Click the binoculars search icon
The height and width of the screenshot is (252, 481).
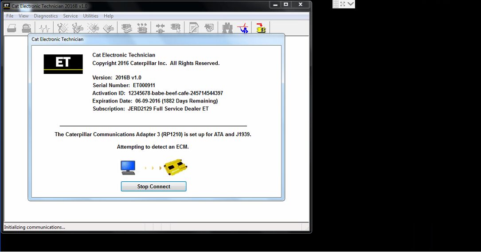click(227, 28)
